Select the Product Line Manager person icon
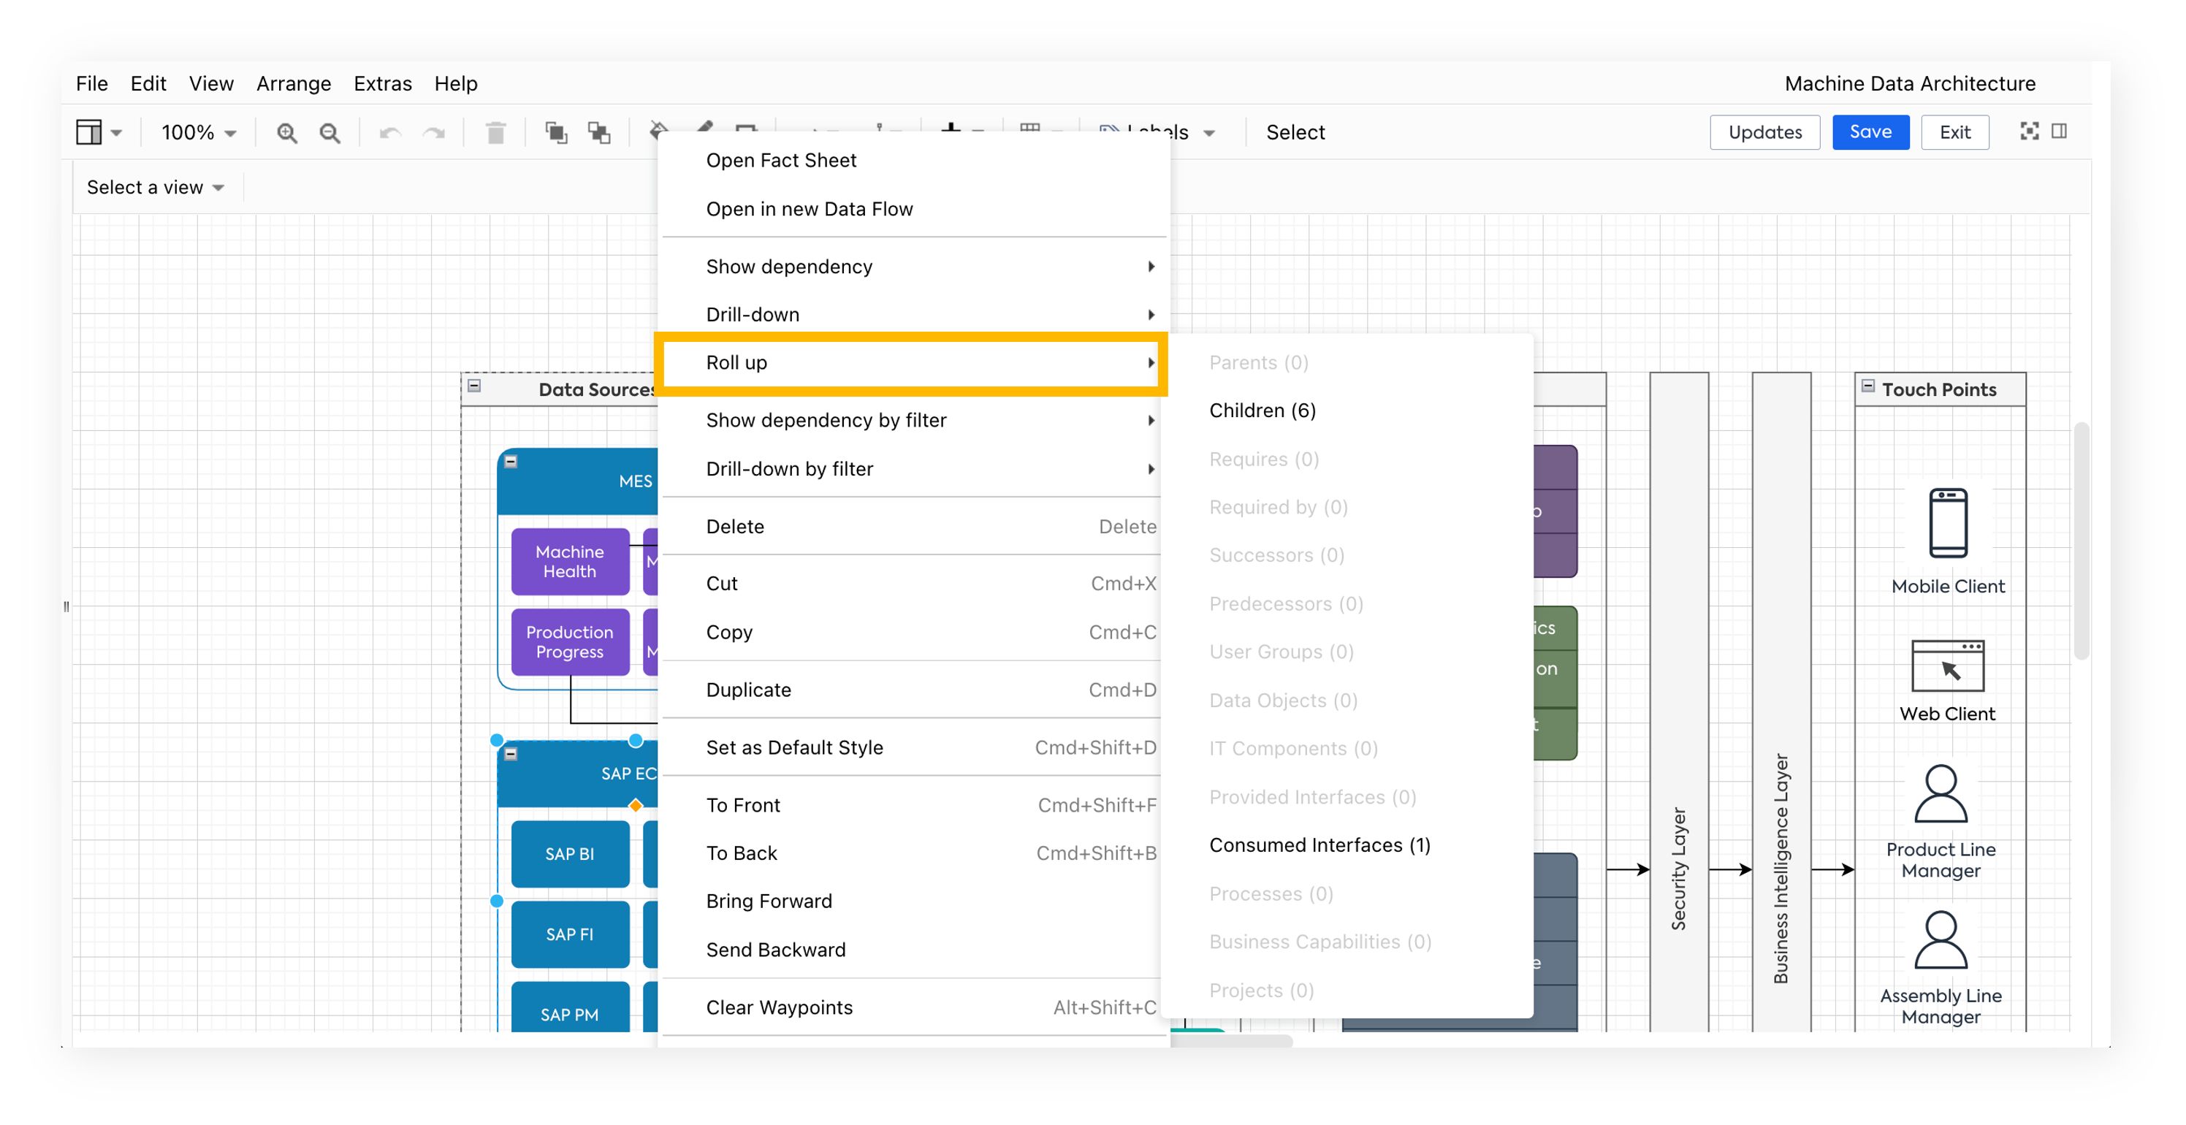 click(x=1941, y=794)
